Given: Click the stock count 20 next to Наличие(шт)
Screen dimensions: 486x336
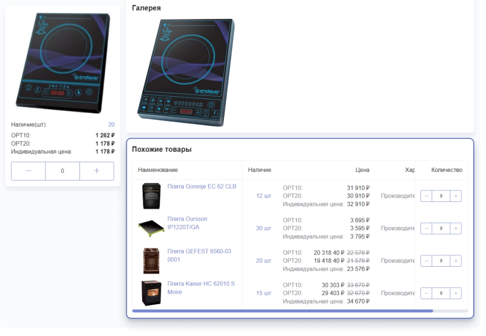Looking at the screenshot, I should pyautogui.click(x=111, y=124).
